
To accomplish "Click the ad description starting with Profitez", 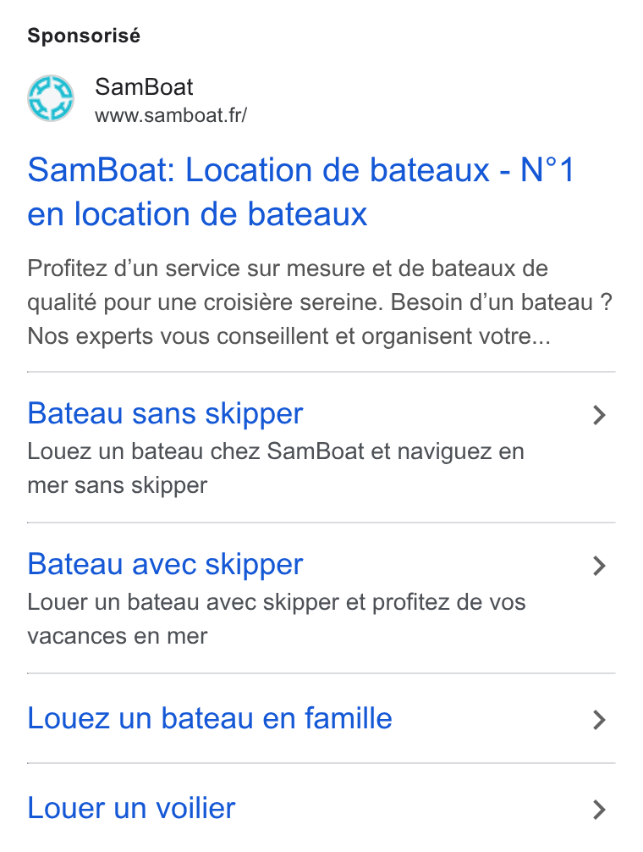I will [320, 302].
